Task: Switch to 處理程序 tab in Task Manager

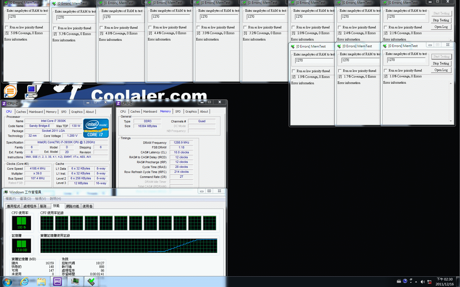Action: [30, 206]
